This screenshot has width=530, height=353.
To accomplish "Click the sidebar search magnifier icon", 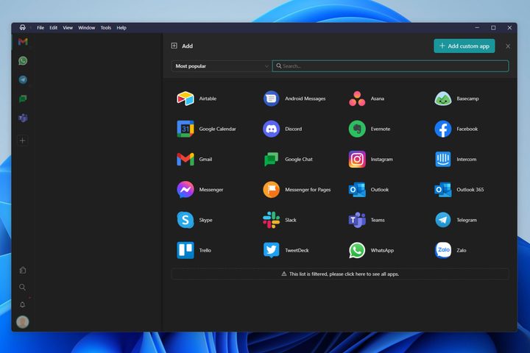I will (x=22, y=287).
